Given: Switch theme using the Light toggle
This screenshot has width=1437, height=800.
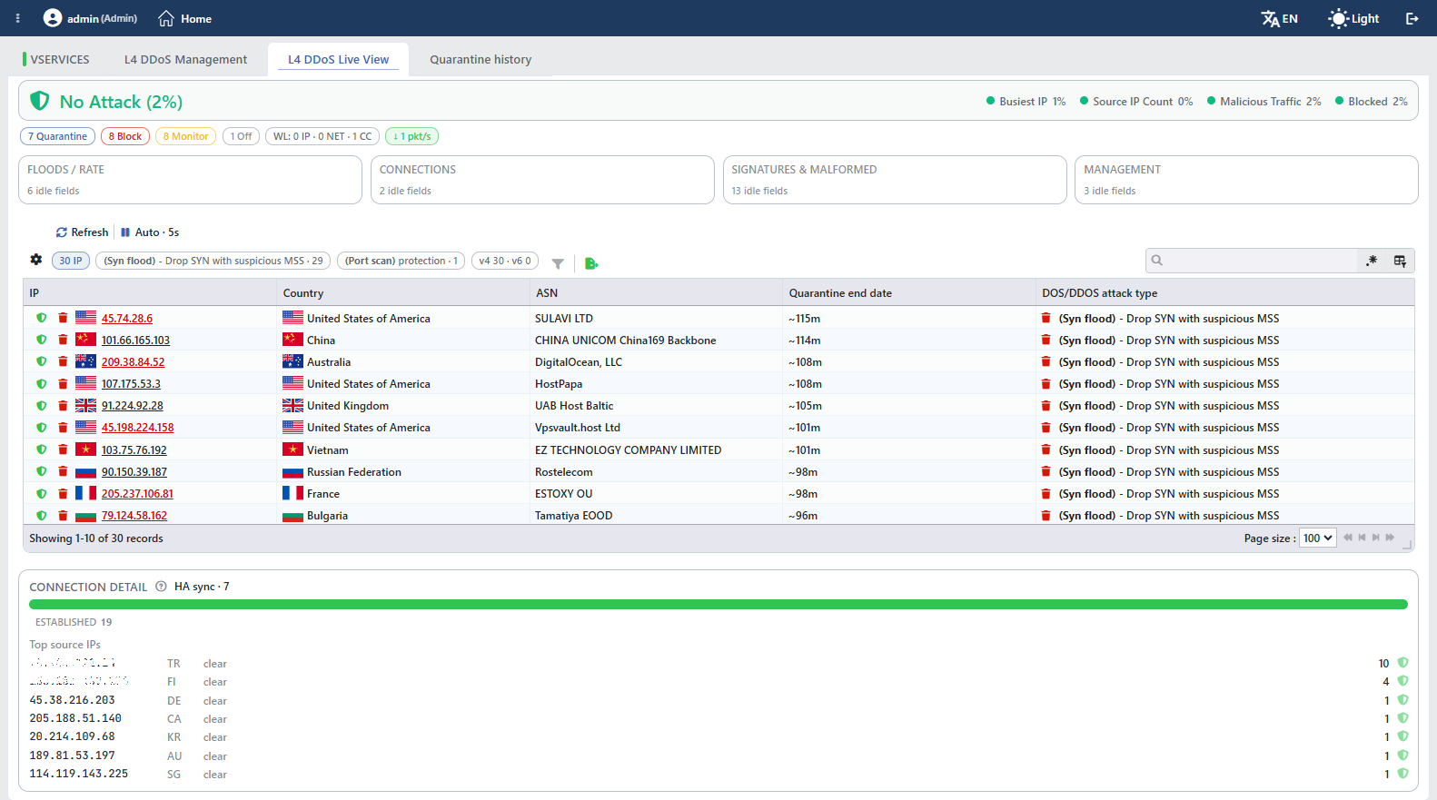Looking at the screenshot, I should (1353, 18).
